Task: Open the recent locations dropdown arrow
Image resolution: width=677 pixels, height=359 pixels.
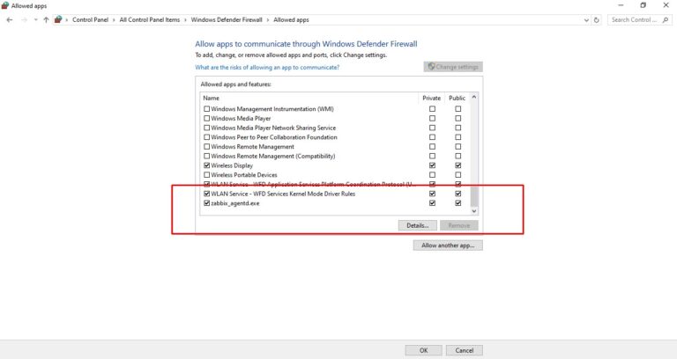Action: point(34,19)
